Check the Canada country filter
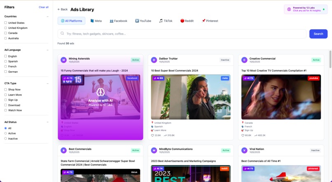 tap(5, 33)
